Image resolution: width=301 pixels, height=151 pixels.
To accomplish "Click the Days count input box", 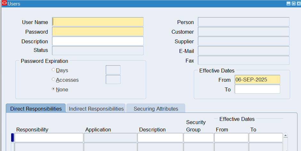I will coord(113,70).
